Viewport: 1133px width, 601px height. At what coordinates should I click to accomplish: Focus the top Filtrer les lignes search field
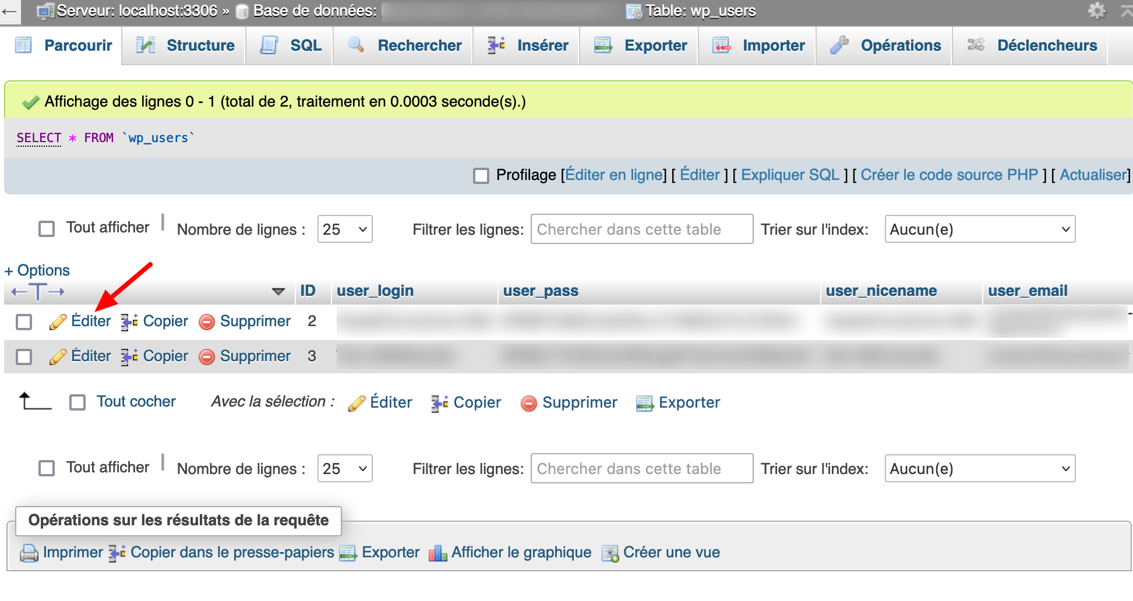pyautogui.click(x=642, y=229)
